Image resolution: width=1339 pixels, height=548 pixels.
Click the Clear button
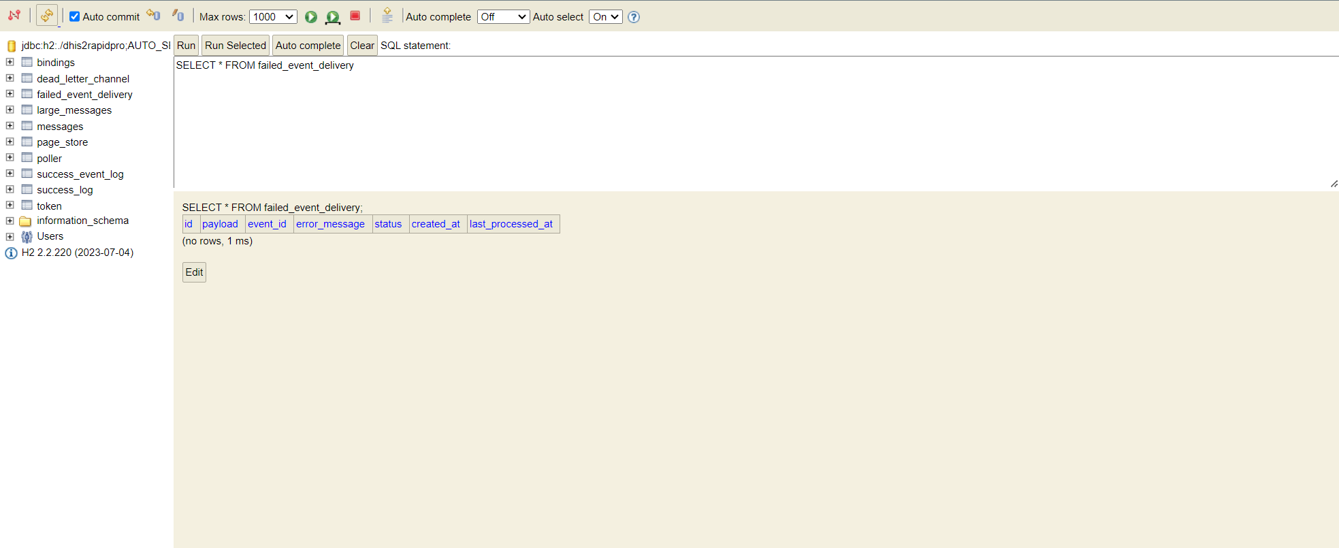coord(361,46)
